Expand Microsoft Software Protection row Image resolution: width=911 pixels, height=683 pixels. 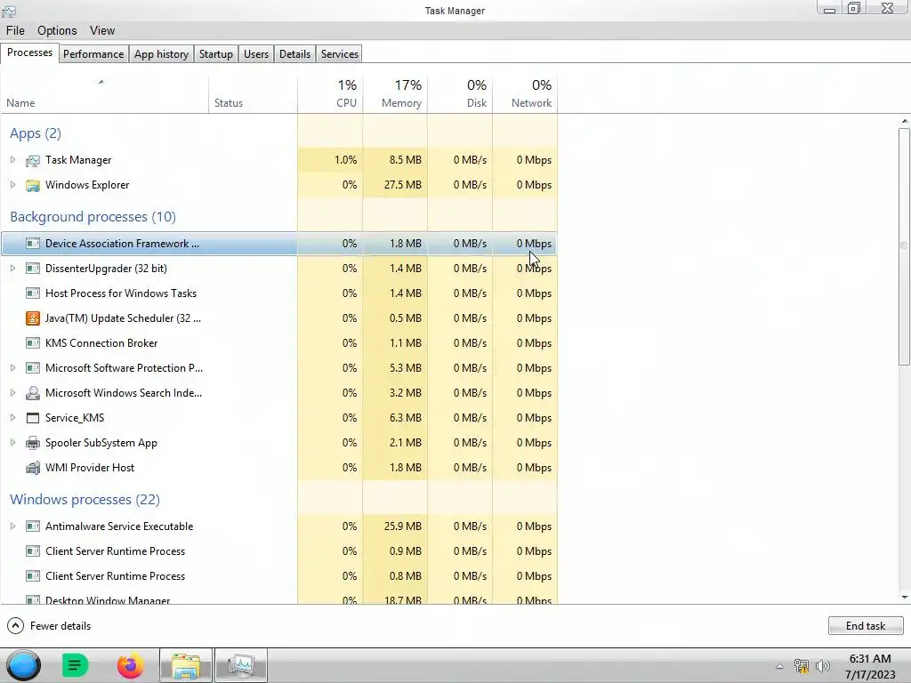pyautogui.click(x=12, y=368)
